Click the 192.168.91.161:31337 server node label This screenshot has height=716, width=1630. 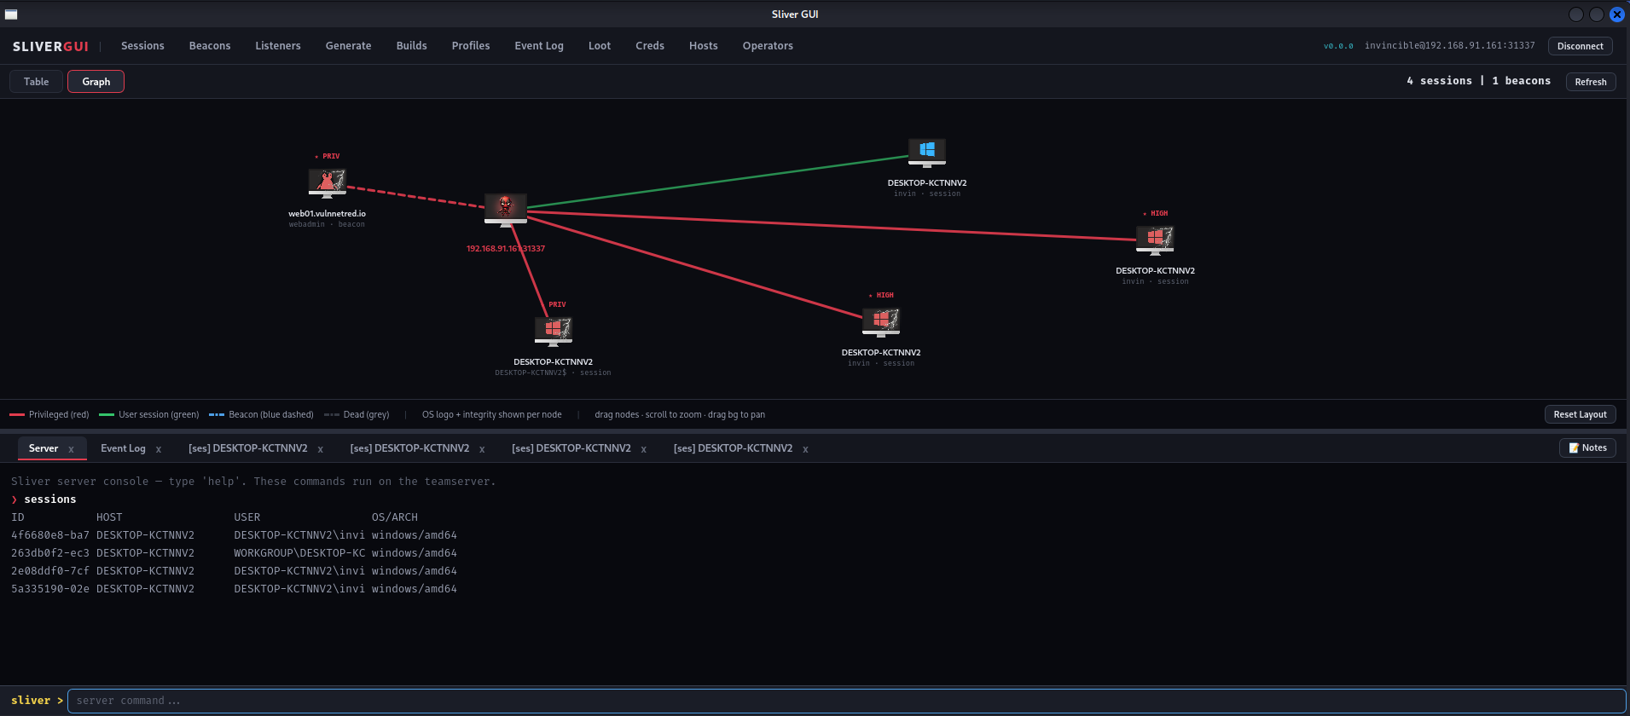[506, 249]
